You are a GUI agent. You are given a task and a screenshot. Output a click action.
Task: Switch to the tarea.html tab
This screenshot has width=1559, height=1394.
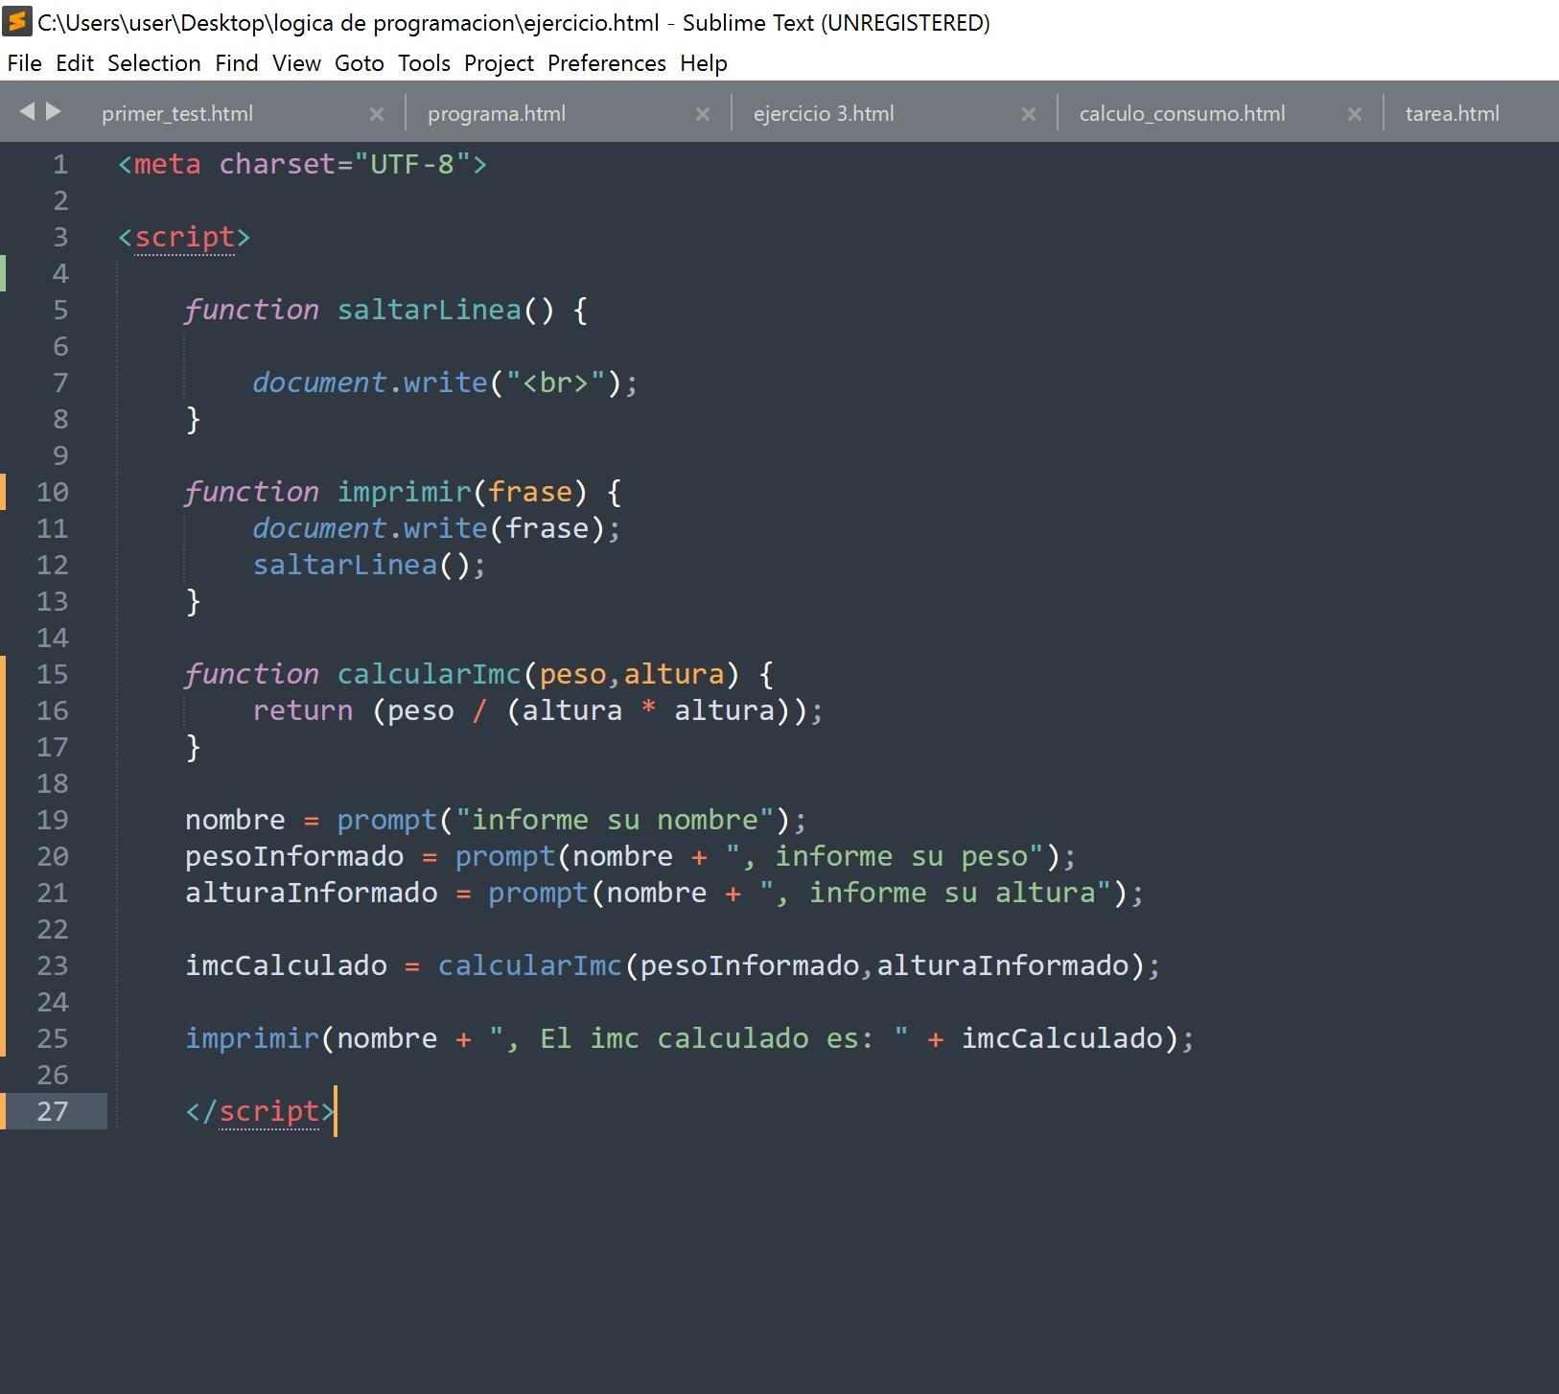1453,114
